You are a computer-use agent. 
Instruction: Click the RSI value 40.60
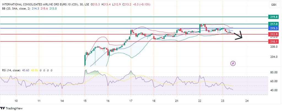[25, 70]
